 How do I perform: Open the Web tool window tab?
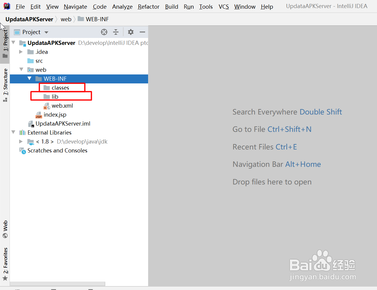tap(5, 229)
